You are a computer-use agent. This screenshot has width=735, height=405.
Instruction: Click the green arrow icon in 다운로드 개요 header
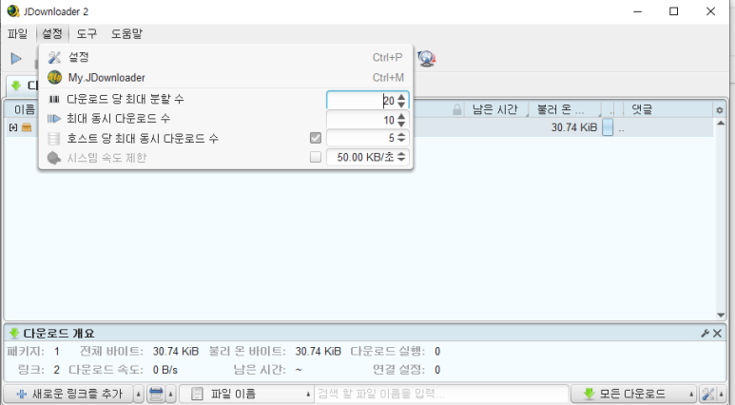tap(14, 333)
